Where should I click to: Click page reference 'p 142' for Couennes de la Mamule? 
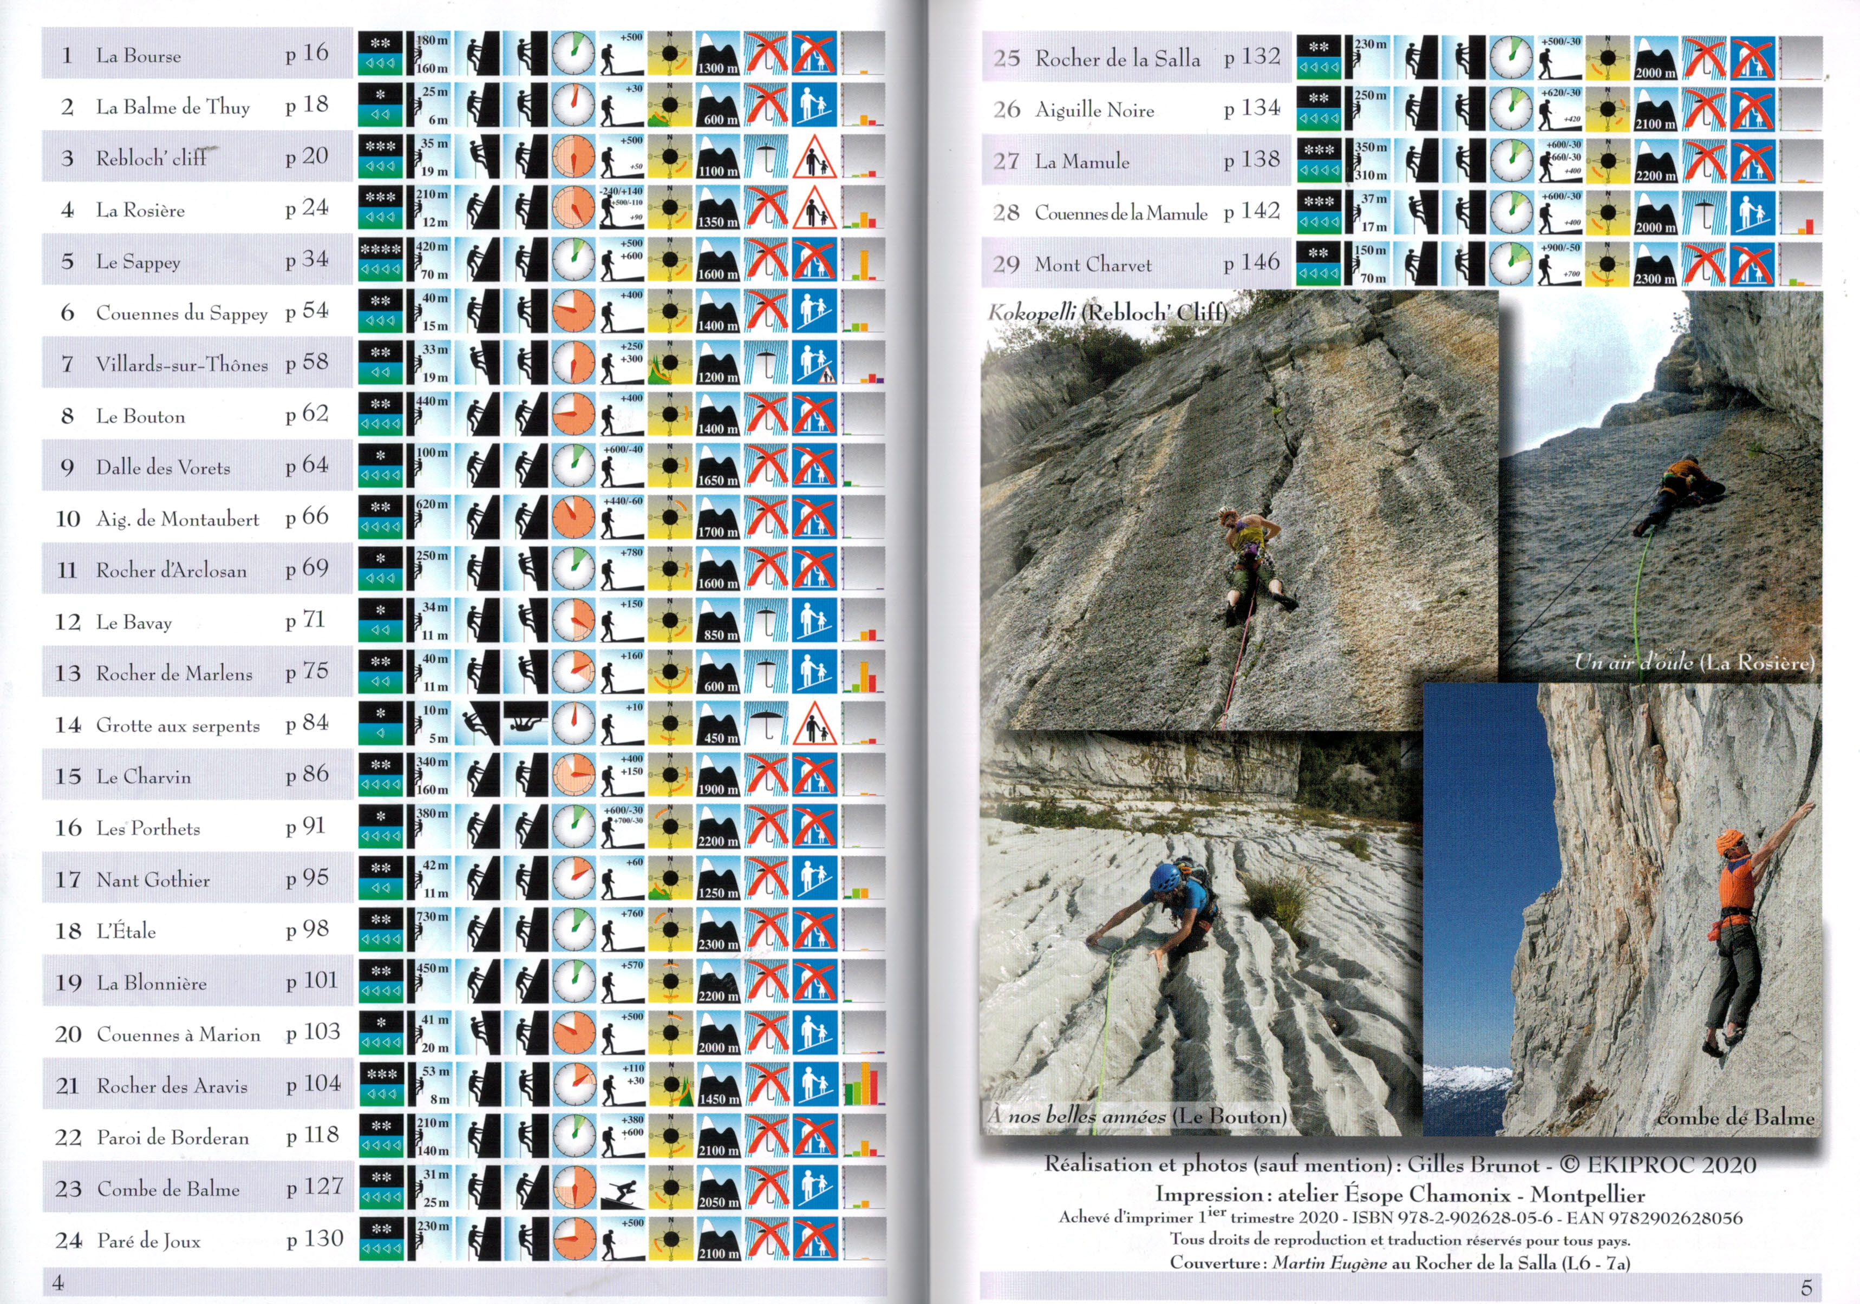1252,212
